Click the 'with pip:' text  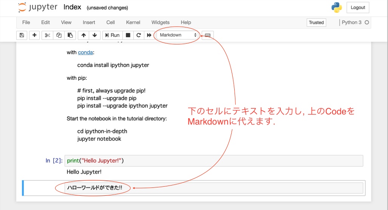[x=77, y=78]
